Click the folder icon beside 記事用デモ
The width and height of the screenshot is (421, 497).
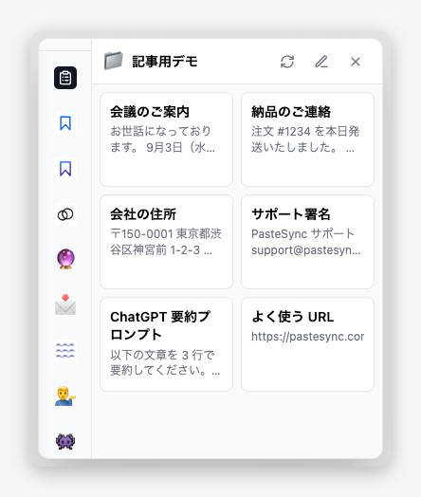point(114,61)
